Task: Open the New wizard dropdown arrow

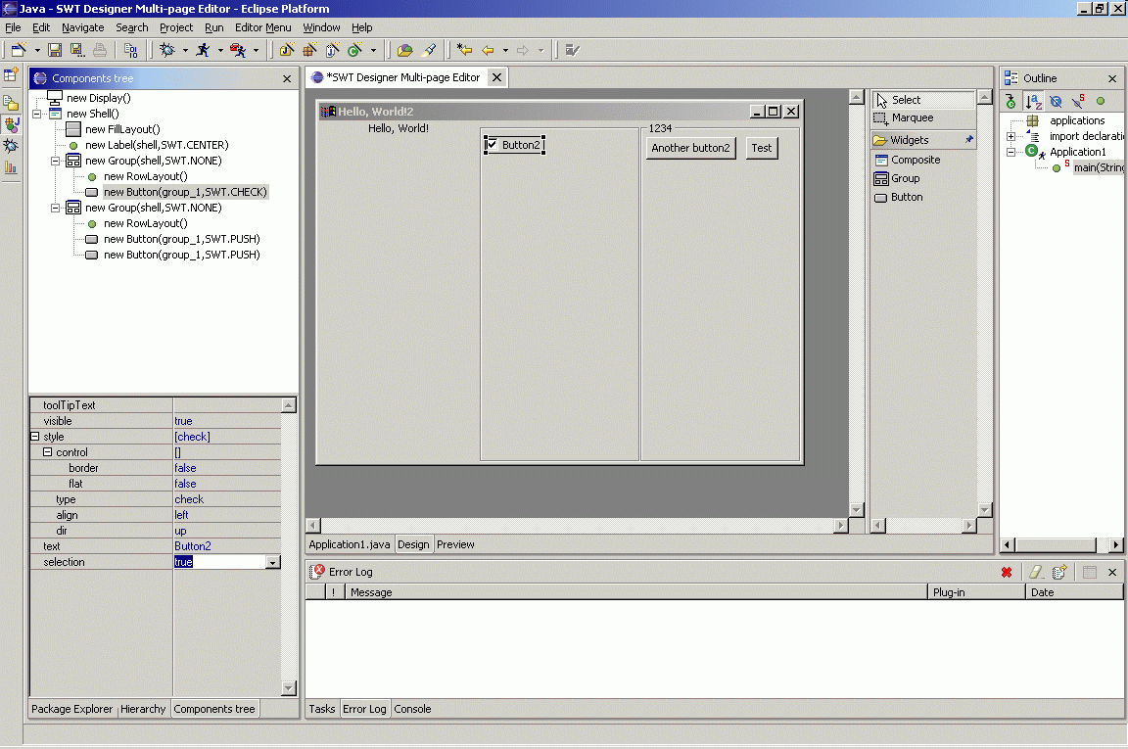Action: point(36,50)
